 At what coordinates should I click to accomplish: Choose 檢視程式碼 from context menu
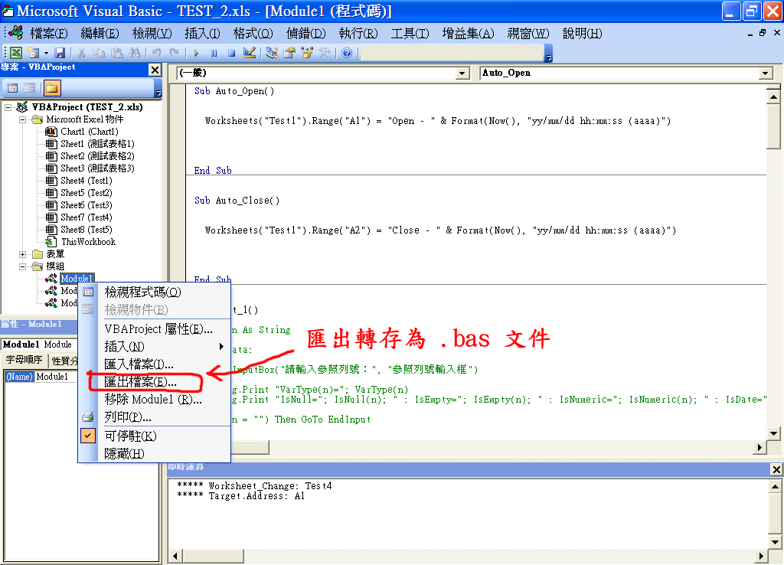tap(155, 292)
